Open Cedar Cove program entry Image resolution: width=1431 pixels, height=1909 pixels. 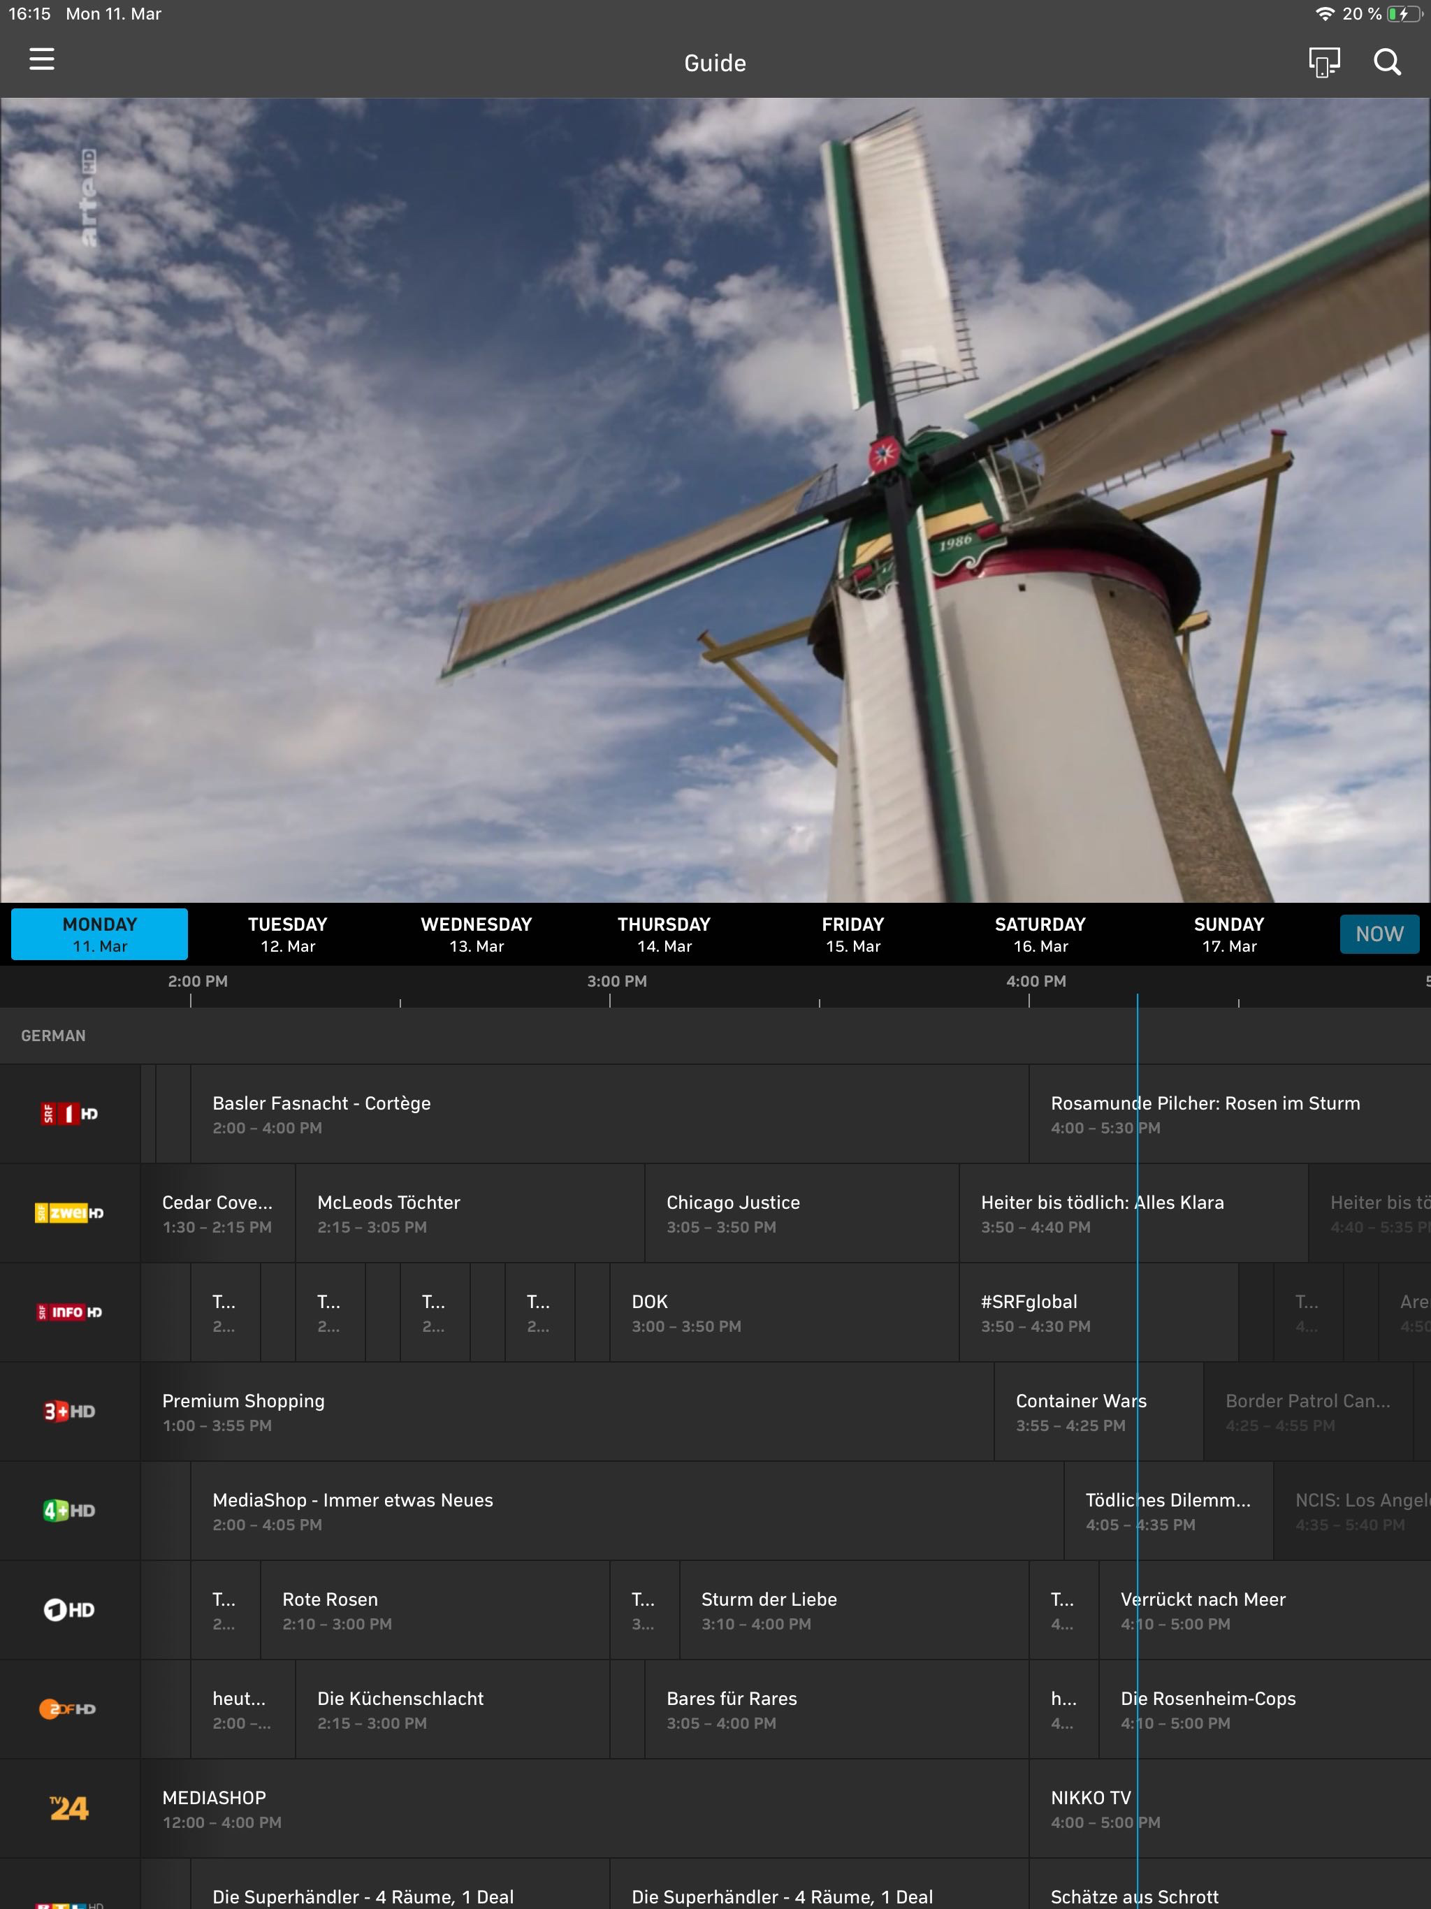coord(217,1212)
